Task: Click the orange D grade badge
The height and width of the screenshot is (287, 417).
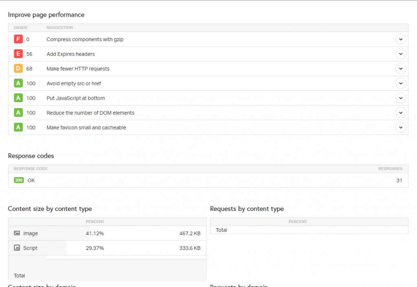Action: 18,69
